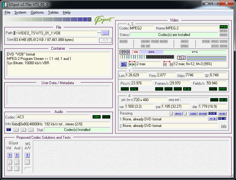Click the browse '...' button next to Path
The width and height of the screenshot is (236, 180).
point(105,33)
